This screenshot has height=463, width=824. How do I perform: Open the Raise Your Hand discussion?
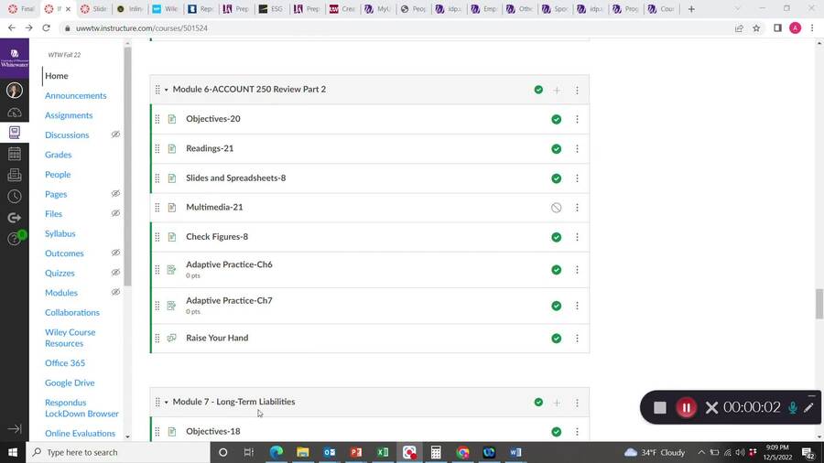(x=217, y=338)
